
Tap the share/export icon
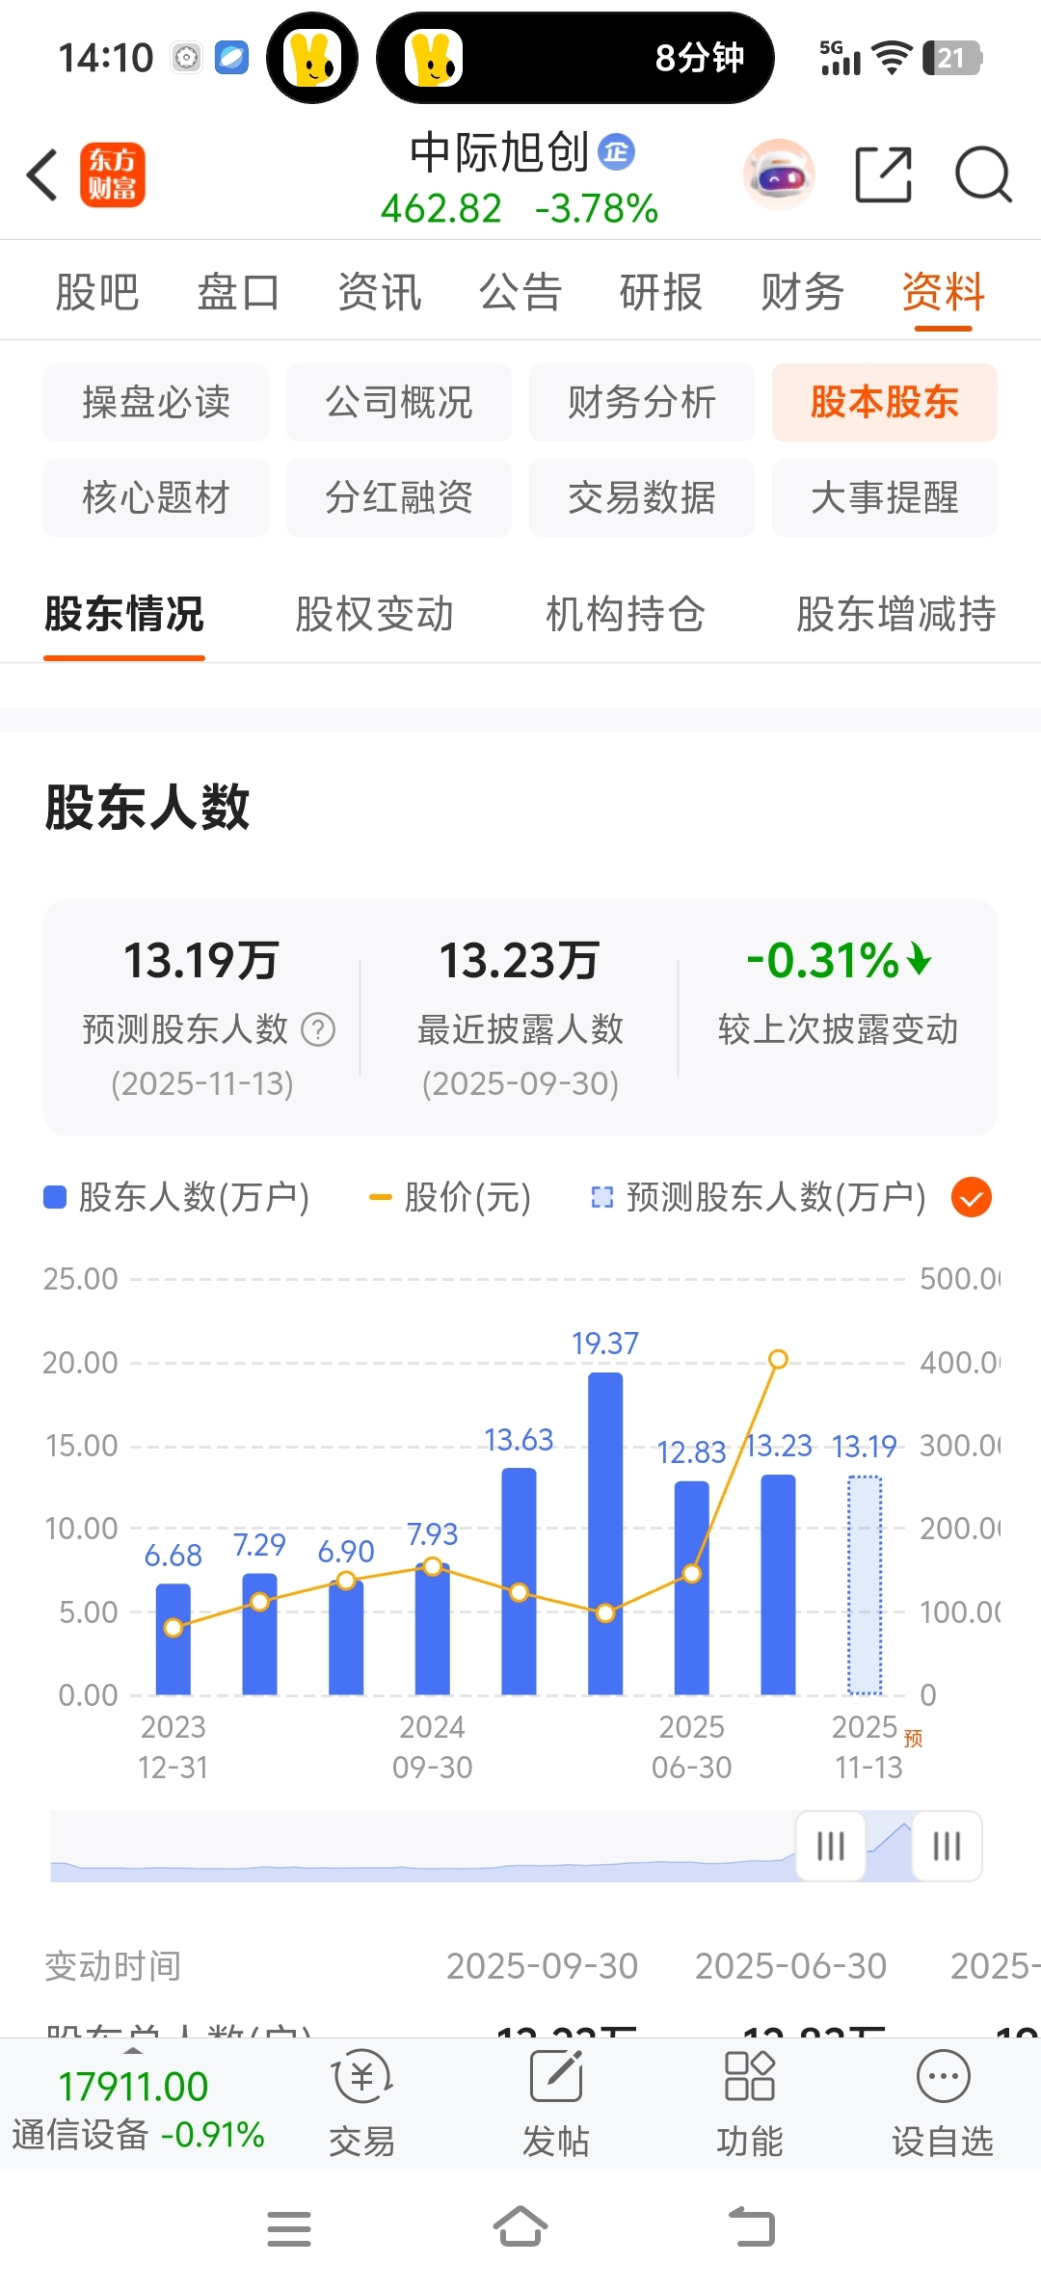pyautogui.click(x=883, y=174)
